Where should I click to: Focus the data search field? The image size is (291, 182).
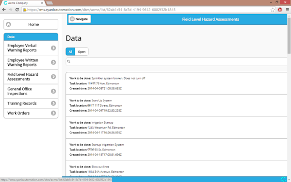177,62
